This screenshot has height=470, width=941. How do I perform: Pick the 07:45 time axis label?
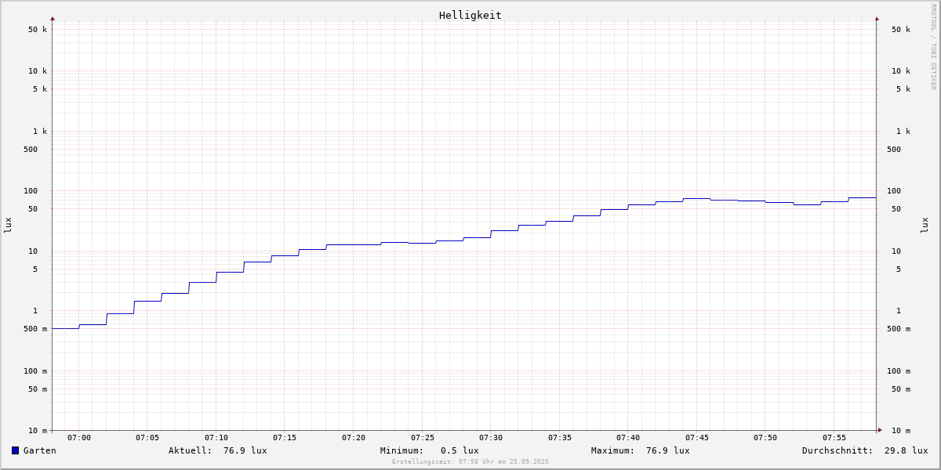(x=697, y=438)
